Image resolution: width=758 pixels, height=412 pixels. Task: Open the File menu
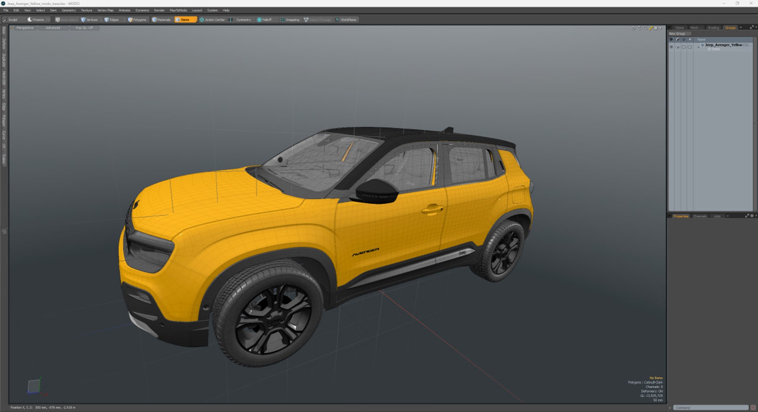(6, 10)
